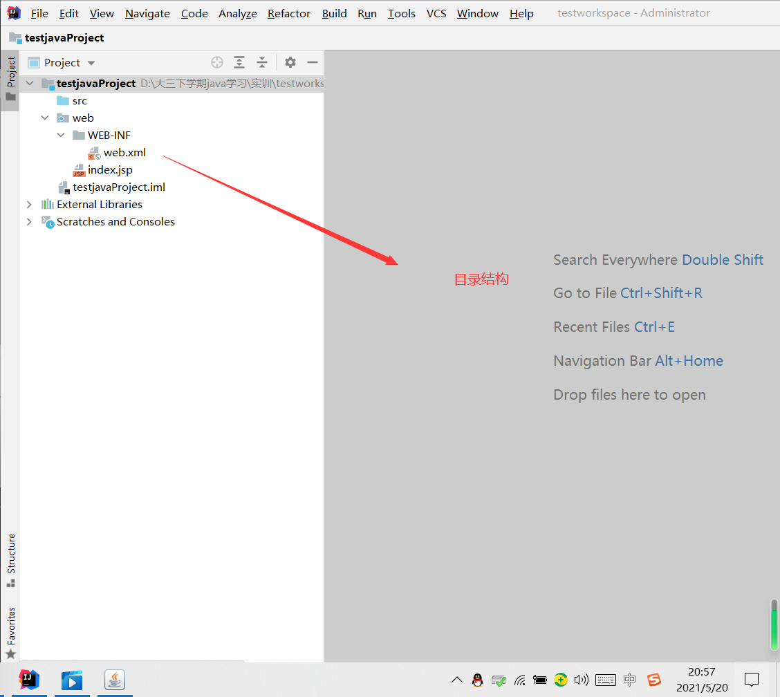
Task: Click testjavaProject in navigation bar
Action: pyautogui.click(x=64, y=38)
